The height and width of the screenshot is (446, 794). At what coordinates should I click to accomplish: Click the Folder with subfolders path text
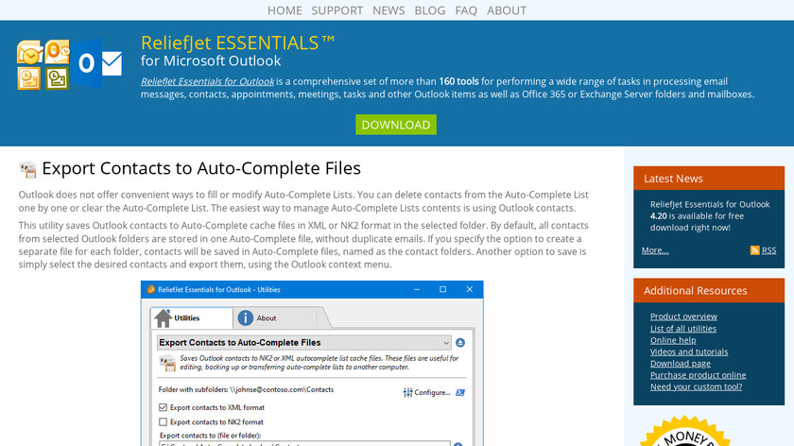click(246, 390)
